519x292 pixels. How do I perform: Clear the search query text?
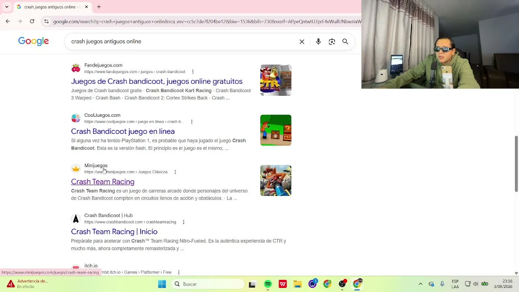click(x=302, y=41)
